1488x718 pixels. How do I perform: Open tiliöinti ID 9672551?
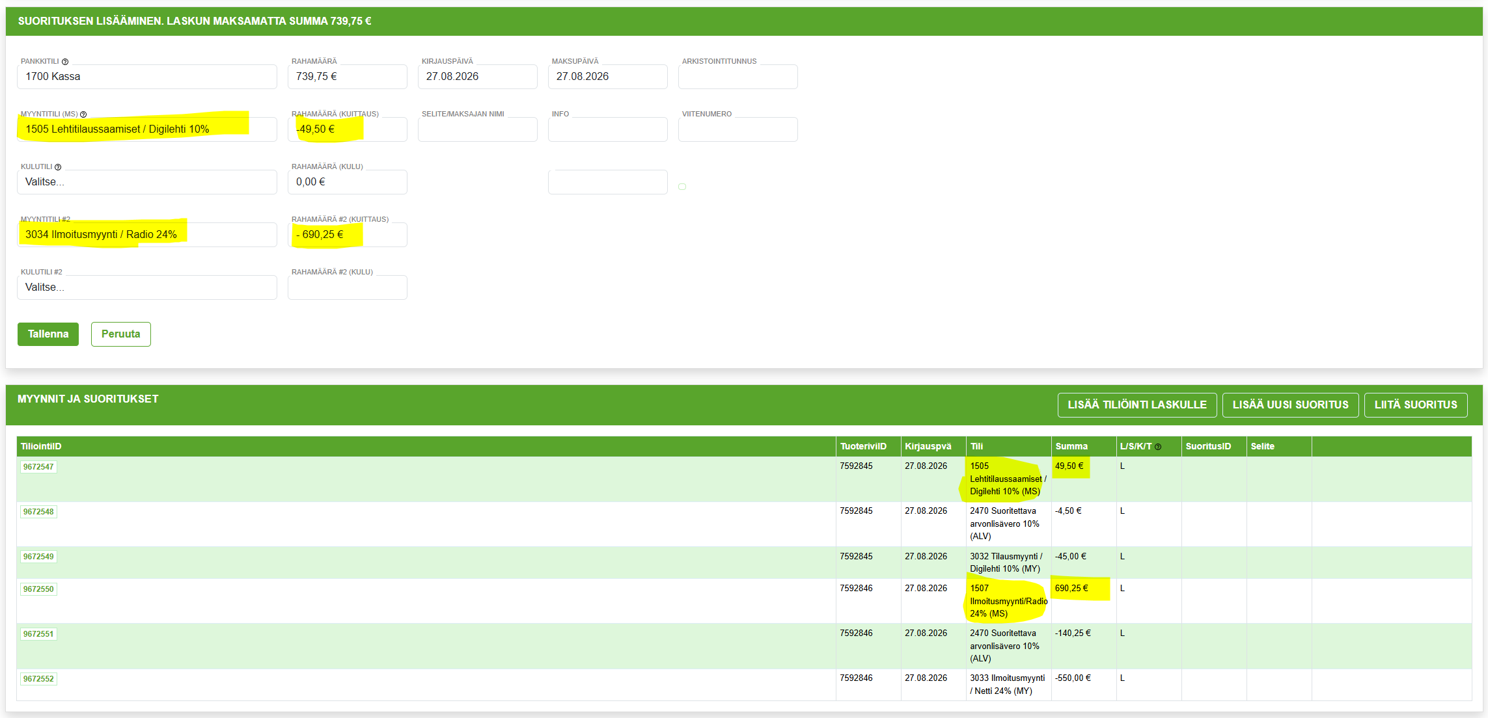point(38,634)
